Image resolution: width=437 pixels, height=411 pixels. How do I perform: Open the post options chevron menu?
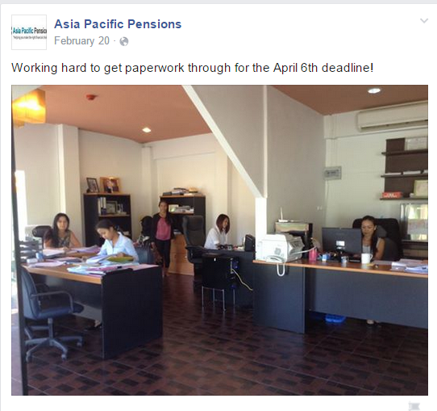424,21
